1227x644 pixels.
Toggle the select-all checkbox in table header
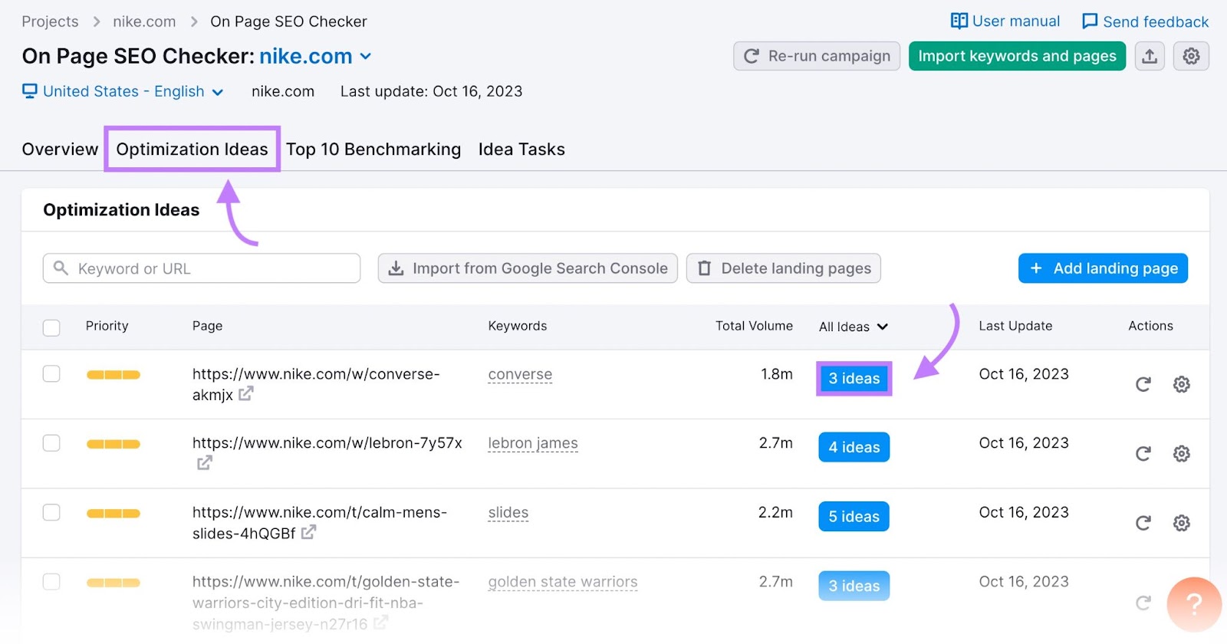[51, 327]
